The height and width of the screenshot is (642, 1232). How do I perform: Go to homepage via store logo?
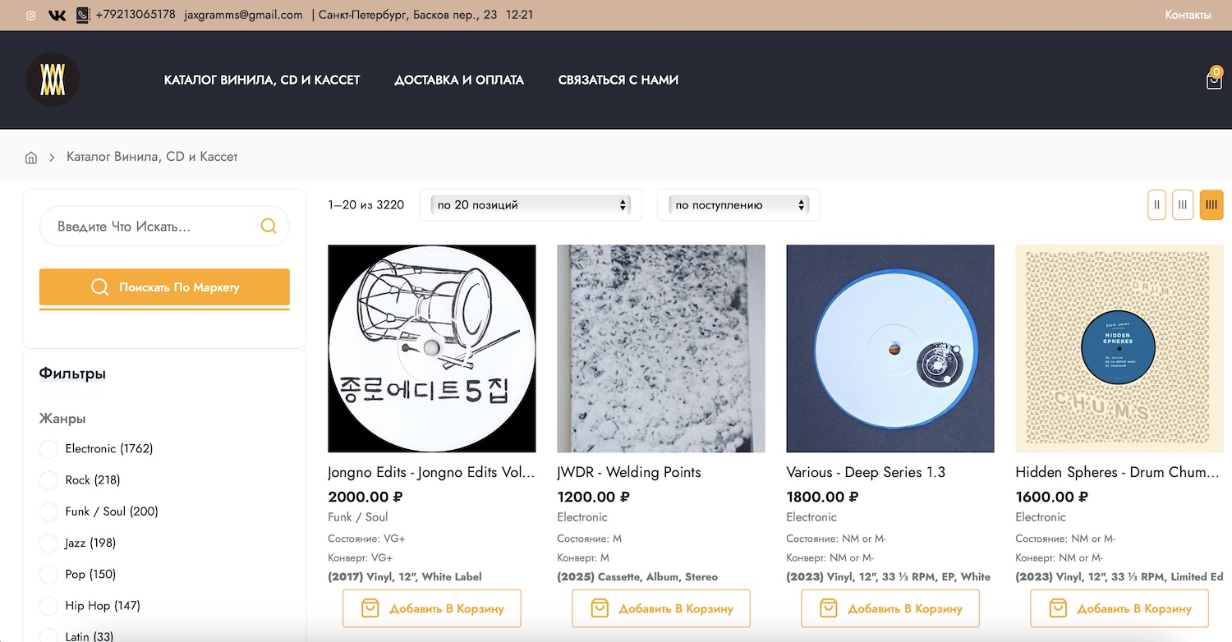(53, 80)
